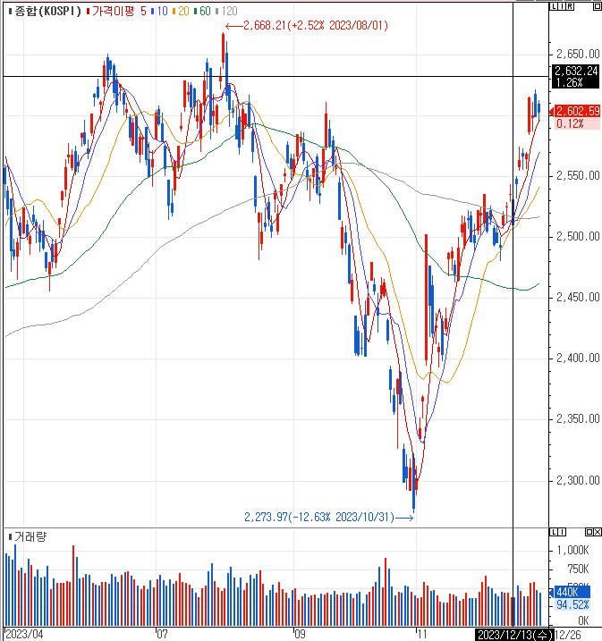Image resolution: width=602 pixels, height=641 pixels.
Task: Click the 2023/12/13(수) crosshair date label
Action: click(514, 635)
